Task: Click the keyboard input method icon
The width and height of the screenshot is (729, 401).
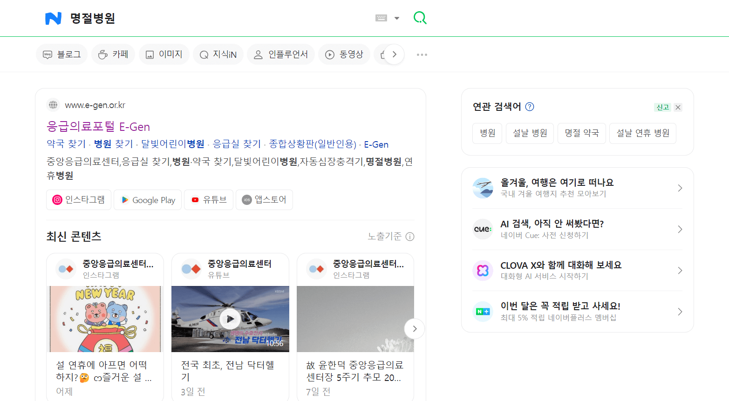Action: click(x=381, y=17)
